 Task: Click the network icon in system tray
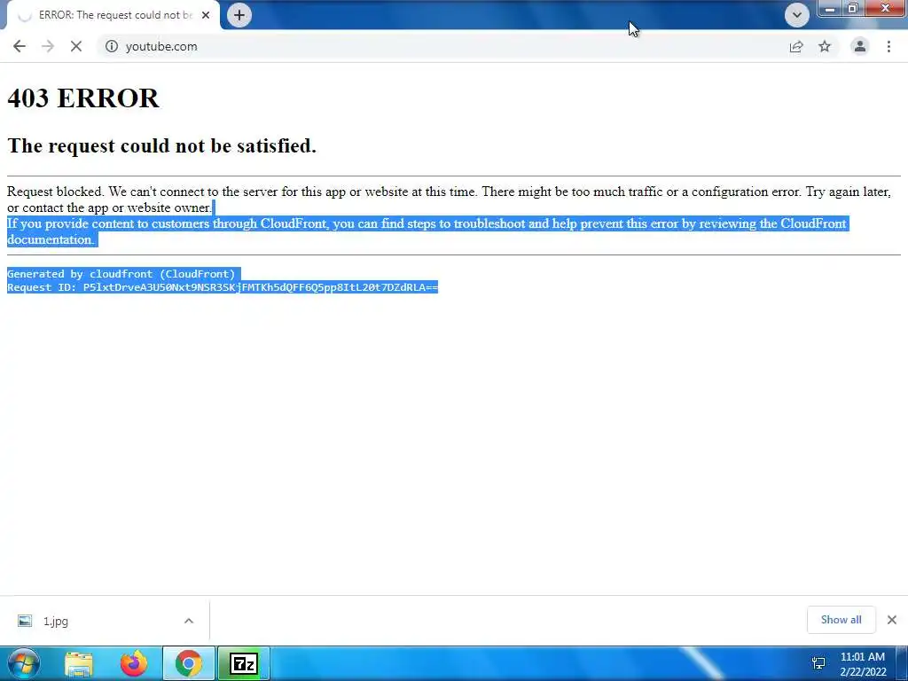(x=818, y=663)
